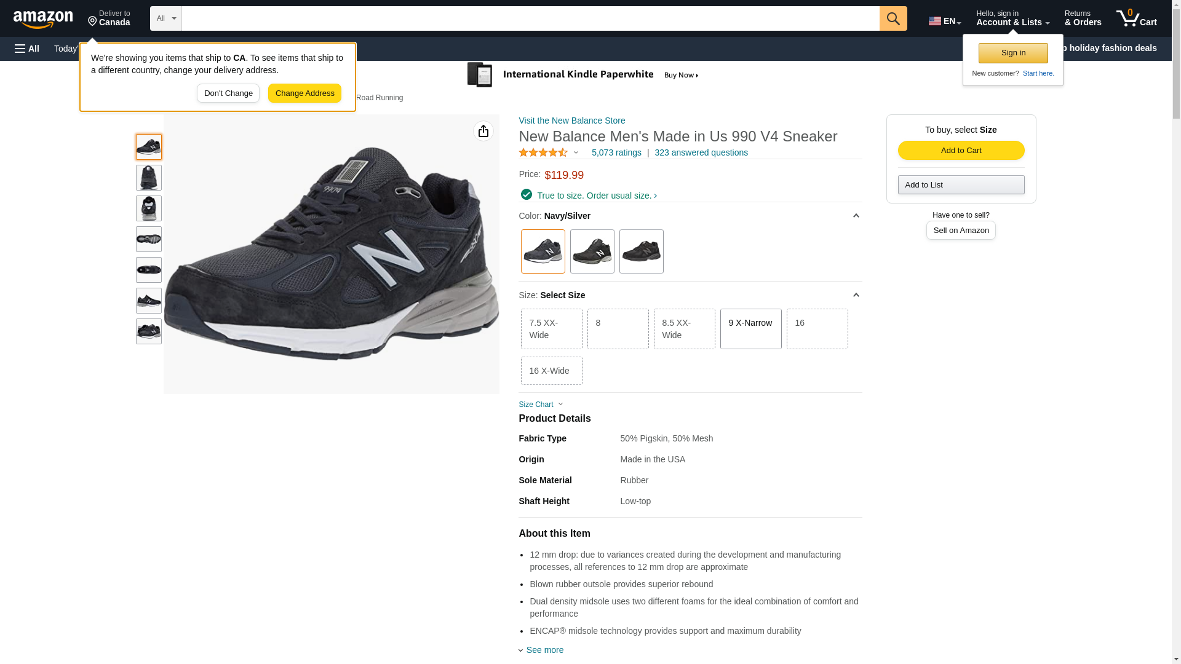The height and width of the screenshot is (664, 1181).
Task: Click the International Kindle Paperwhite banner
Action: pos(583,75)
